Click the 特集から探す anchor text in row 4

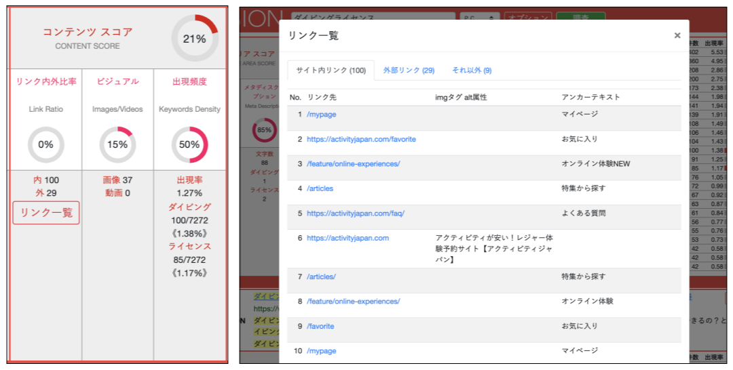[584, 188]
